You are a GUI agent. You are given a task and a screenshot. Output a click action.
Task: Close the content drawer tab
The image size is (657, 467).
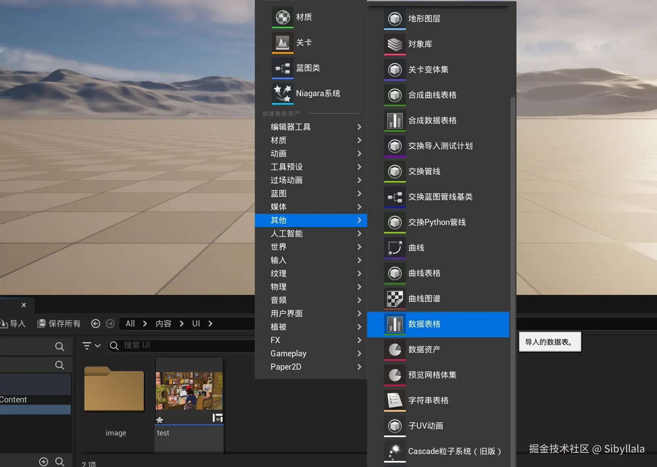[x=24, y=305]
